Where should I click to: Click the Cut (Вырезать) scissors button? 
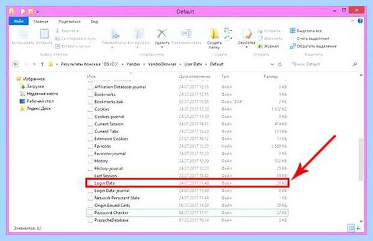coord(67,31)
